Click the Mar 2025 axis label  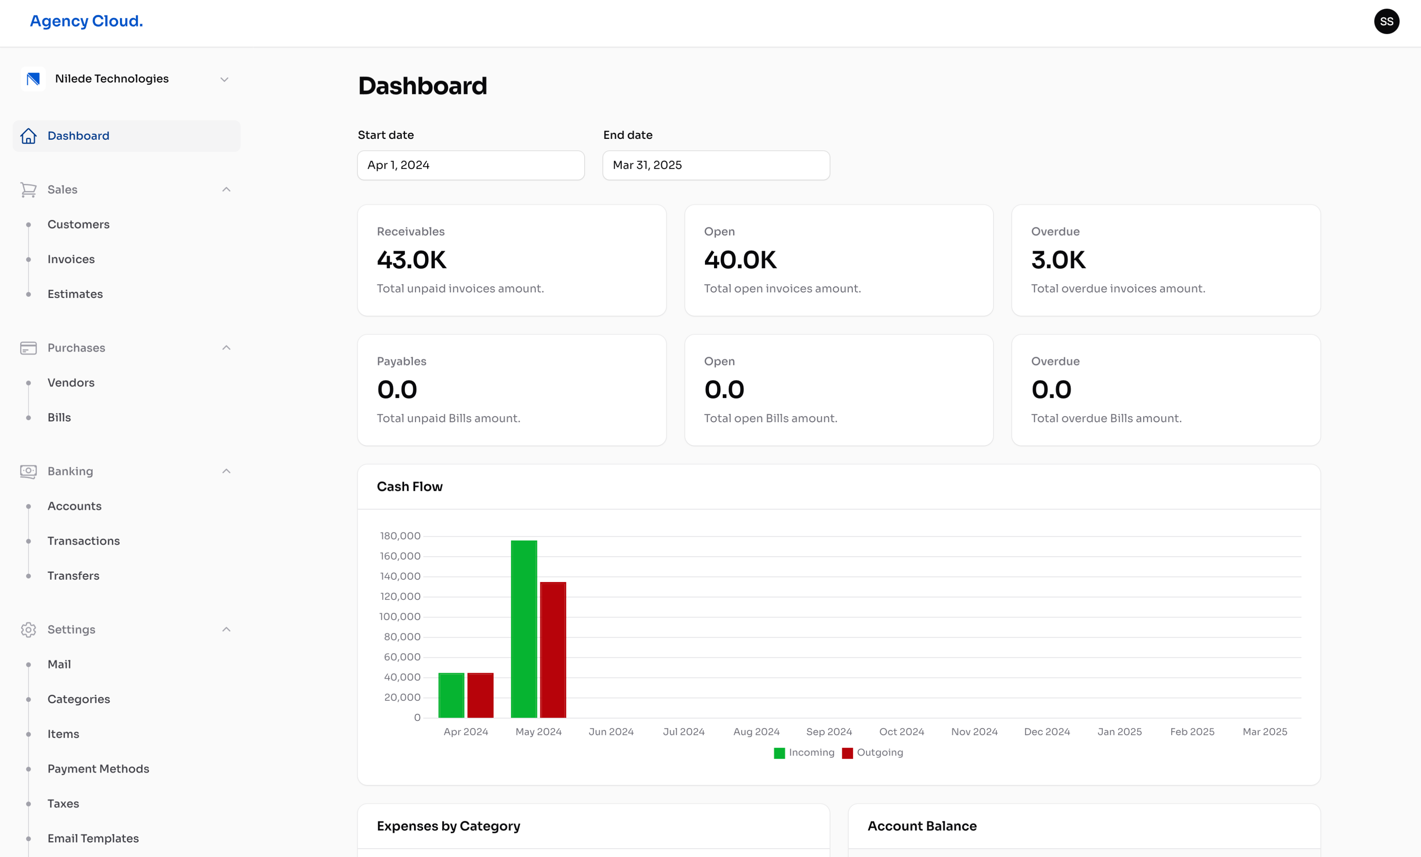pos(1265,732)
